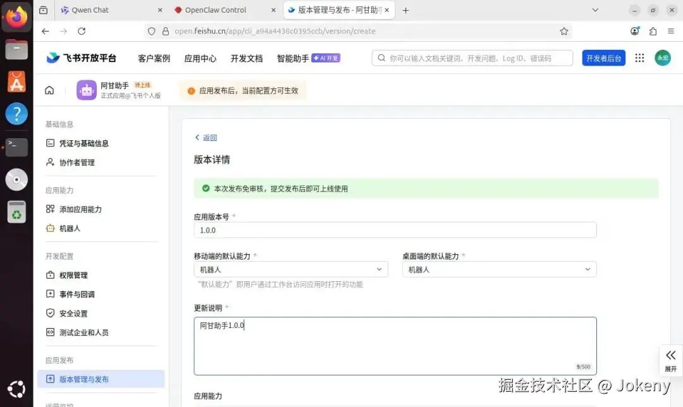Viewport: 683px width, 407px height.
Task: Open the nine-dot apps grid
Action: tap(639, 58)
